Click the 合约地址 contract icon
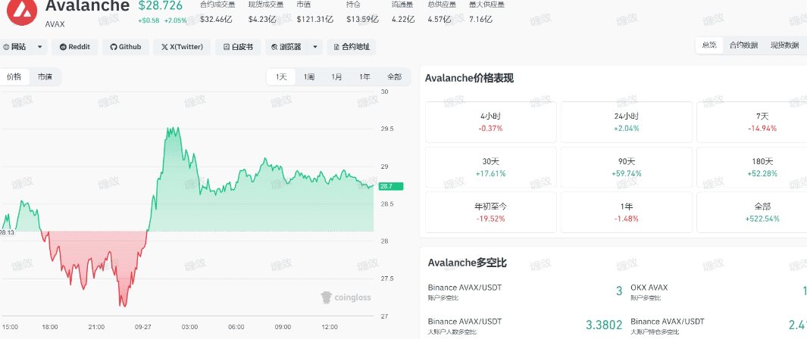 (336, 47)
